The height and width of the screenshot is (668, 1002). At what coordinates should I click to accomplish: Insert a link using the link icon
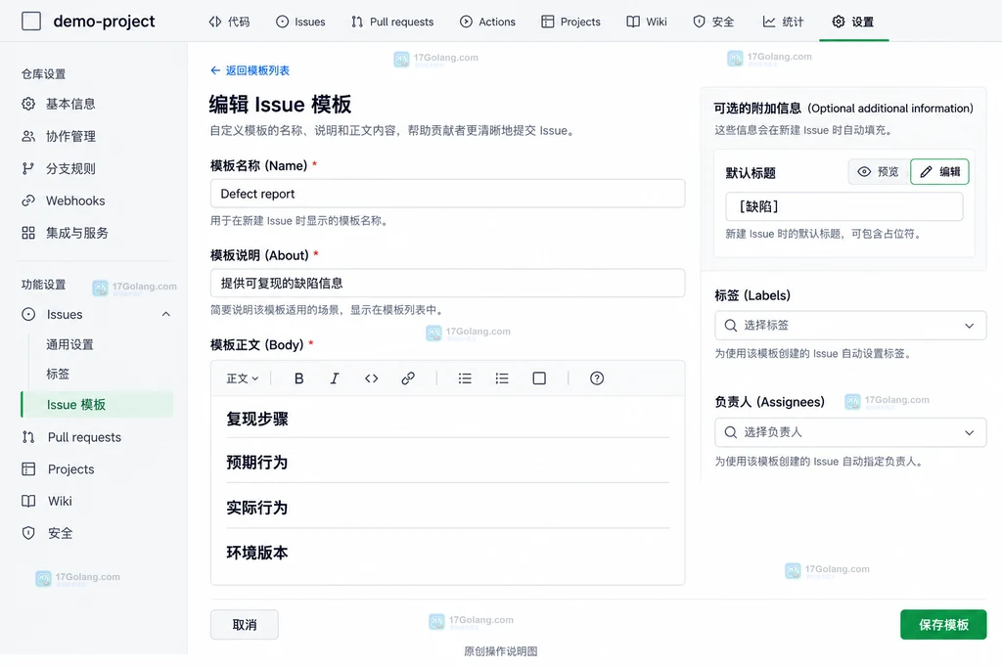pos(408,379)
